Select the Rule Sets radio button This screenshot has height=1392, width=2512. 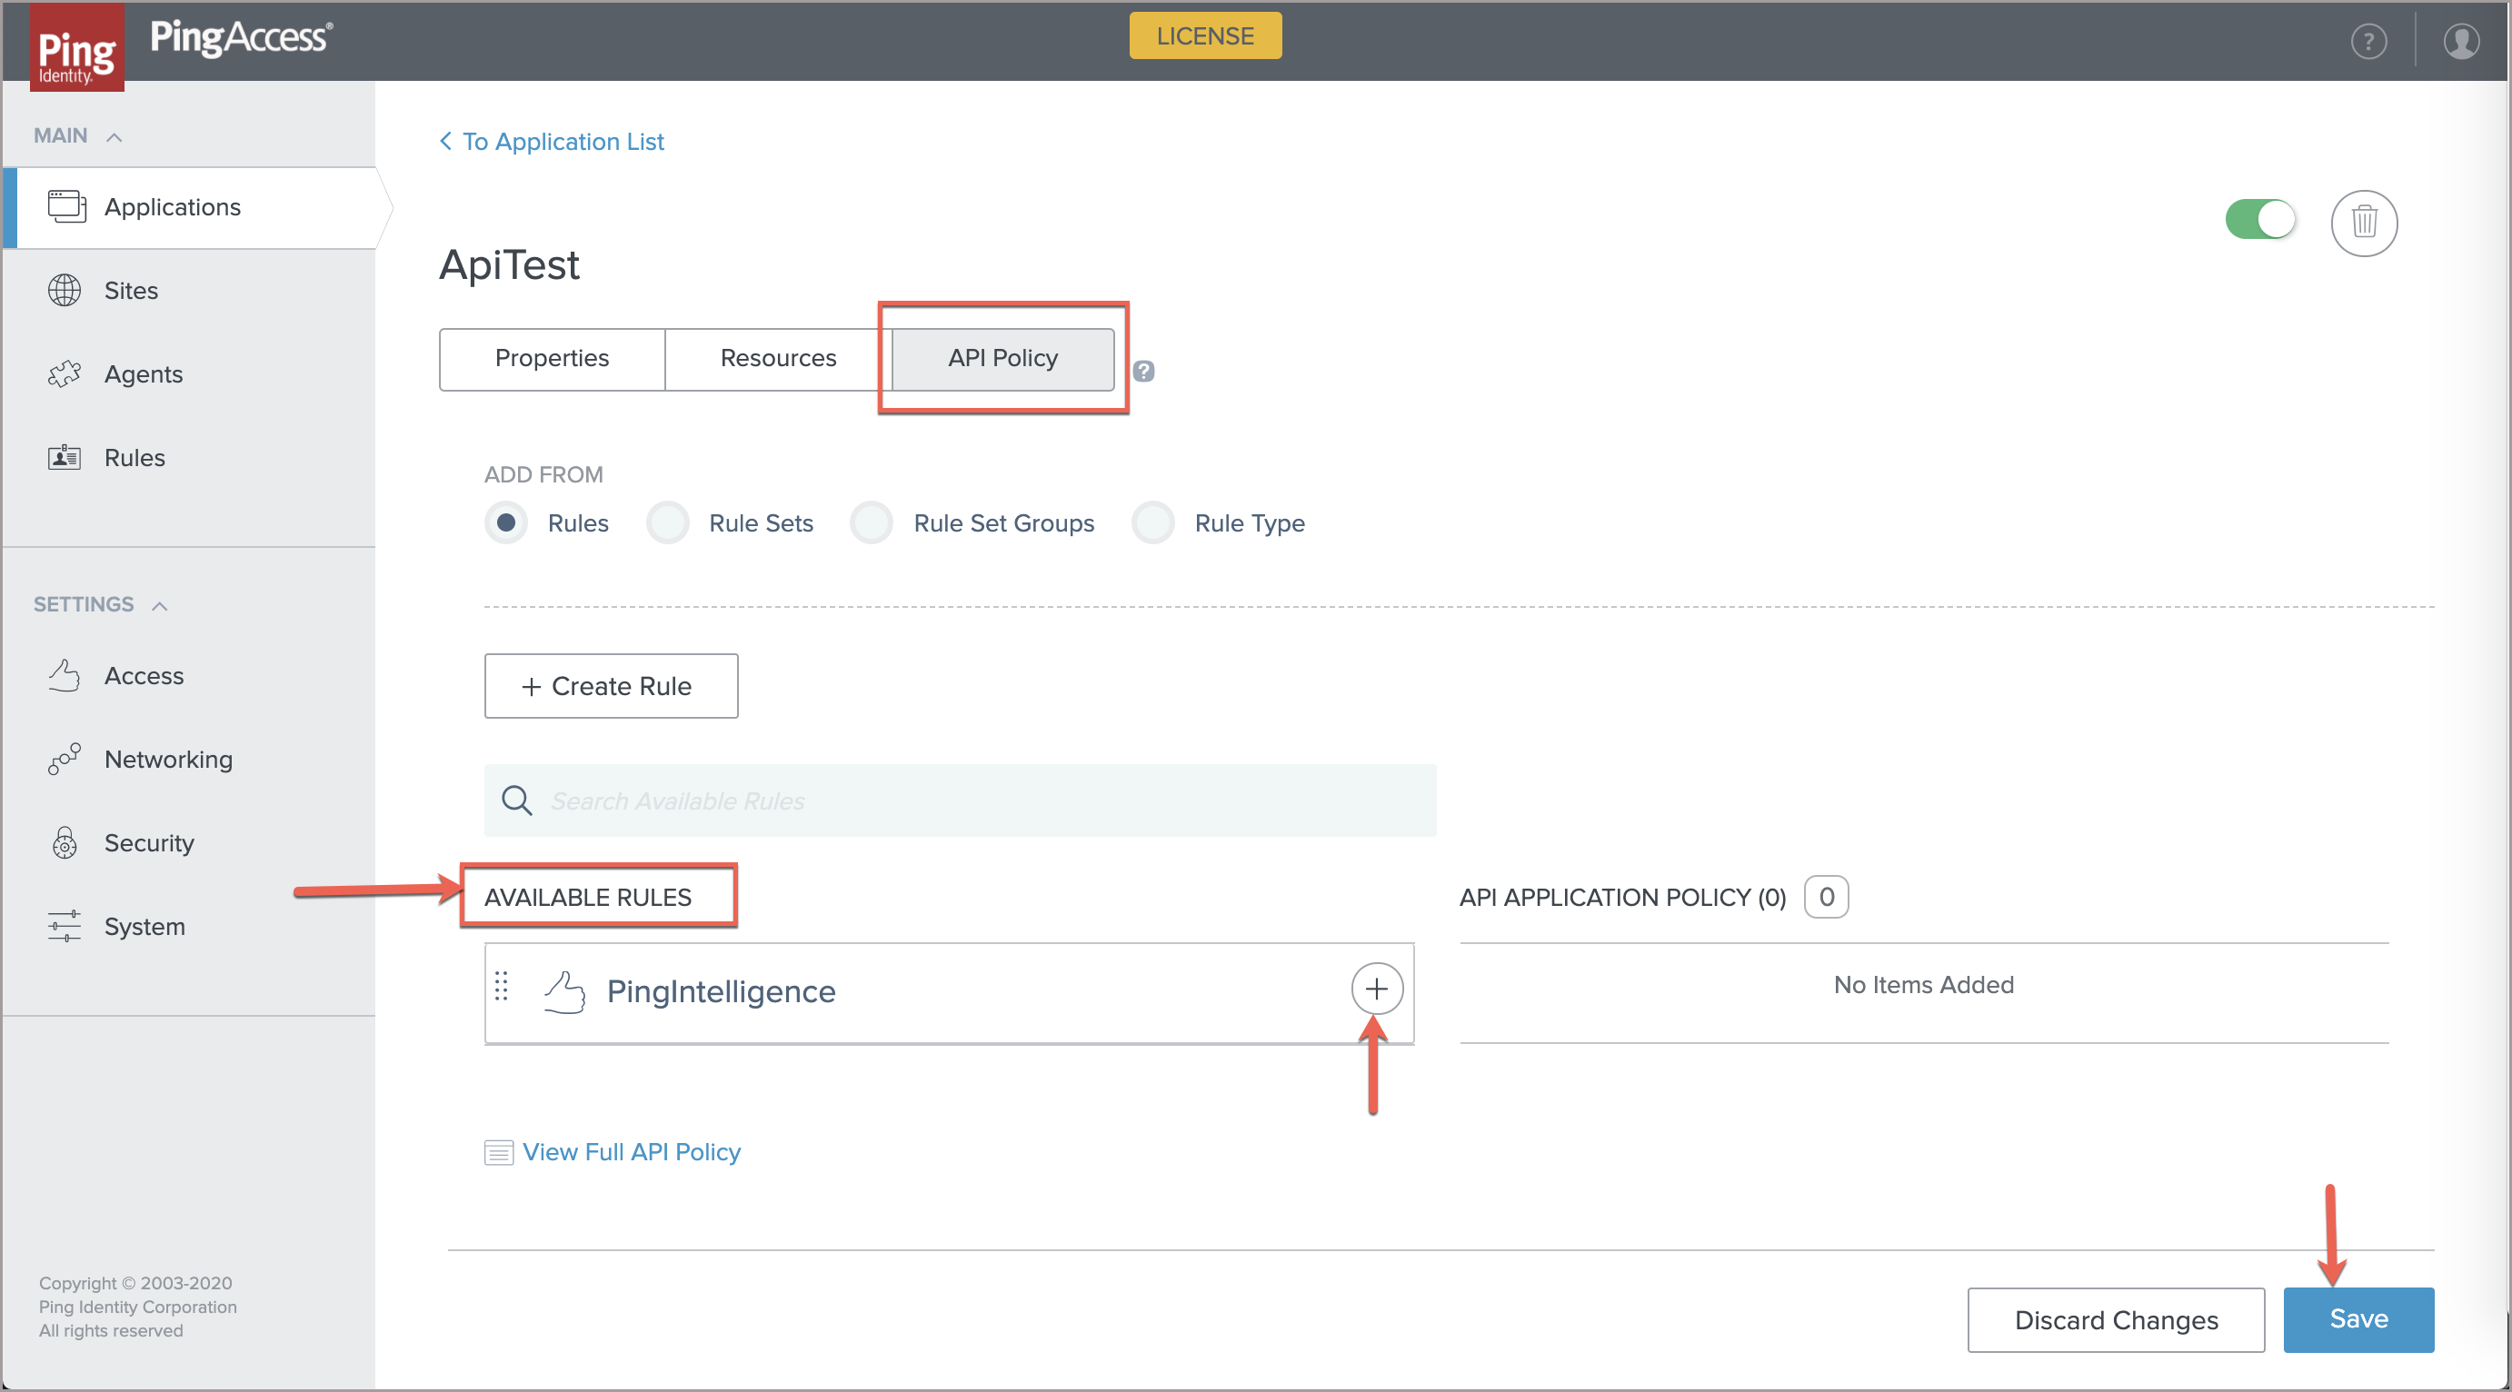(665, 522)
